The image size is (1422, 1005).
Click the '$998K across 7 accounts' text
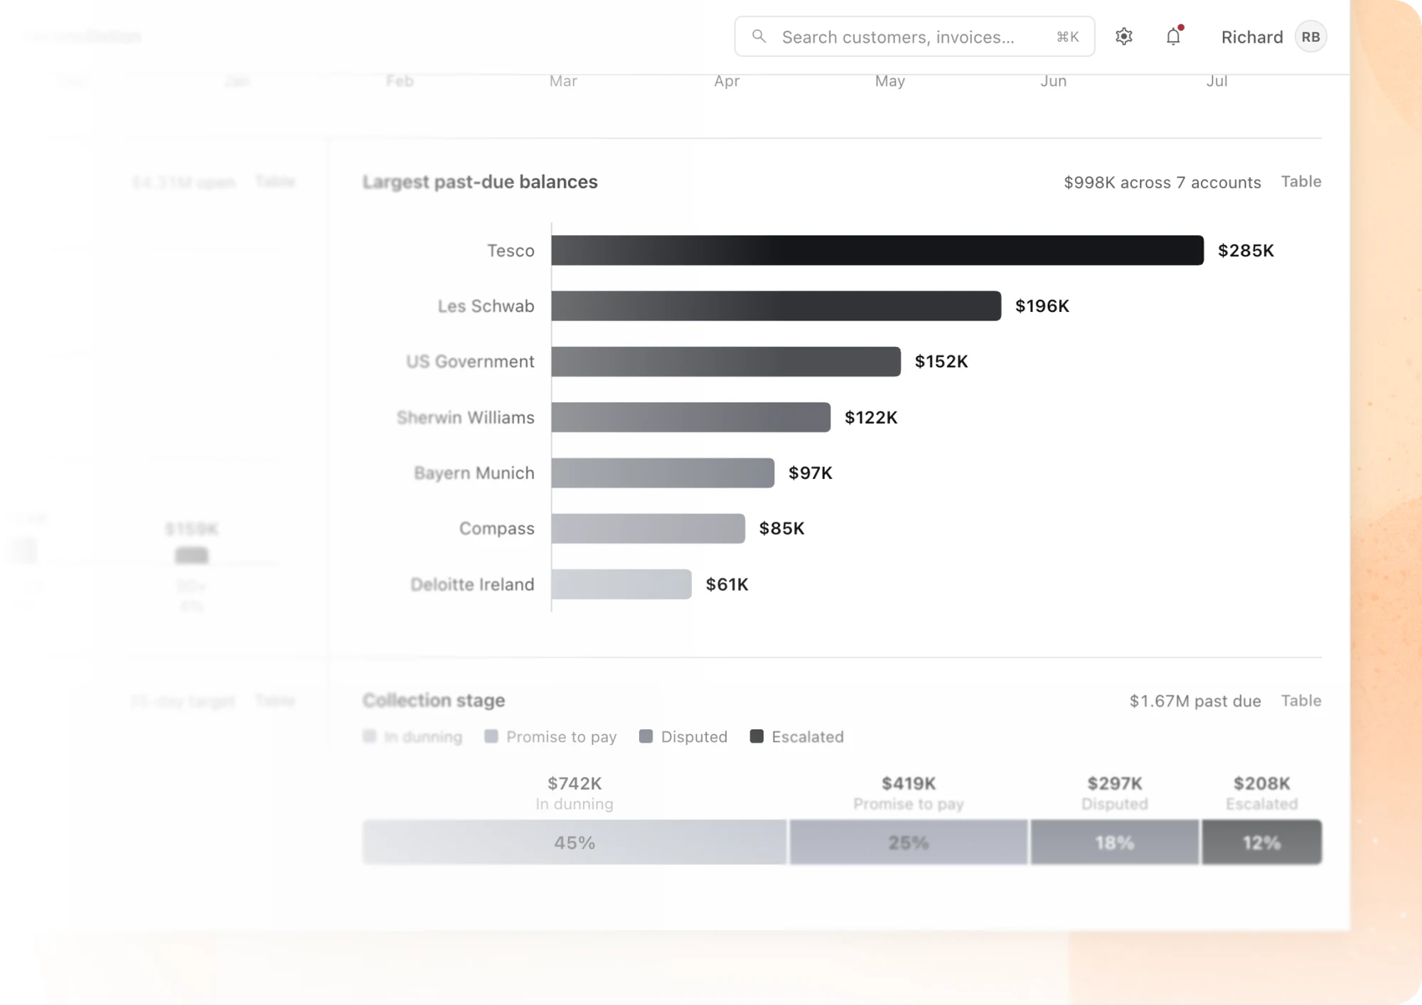pos(1162,182)
